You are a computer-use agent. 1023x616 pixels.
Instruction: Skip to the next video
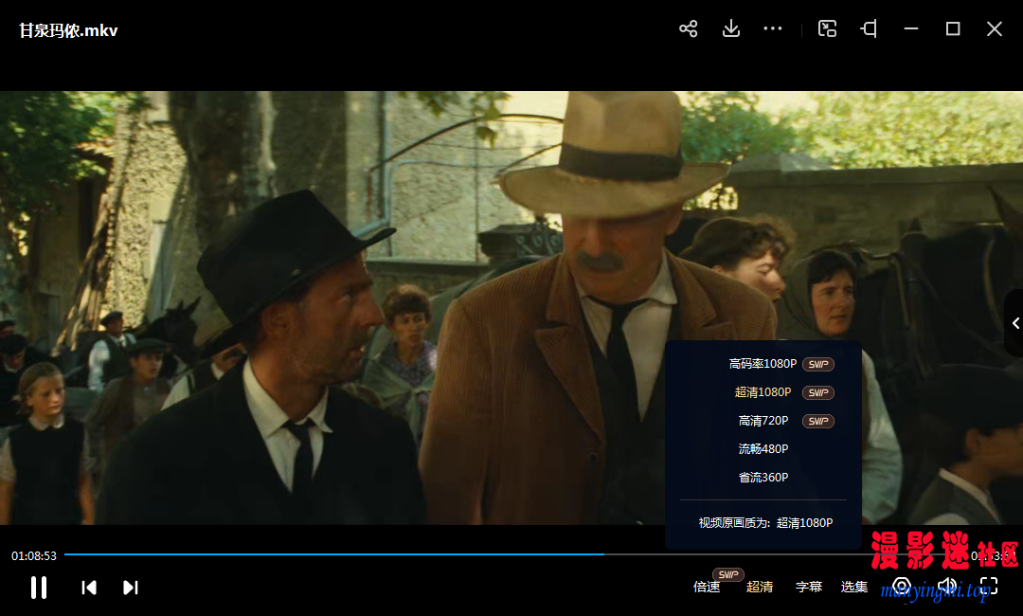(131, 588)
